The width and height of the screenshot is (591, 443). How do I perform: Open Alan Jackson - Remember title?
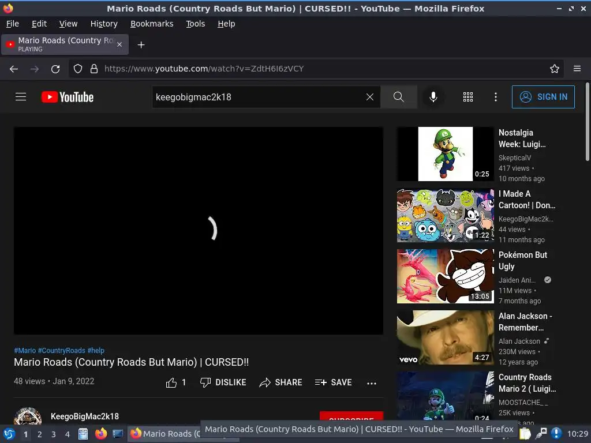click(x=525, y=322)
